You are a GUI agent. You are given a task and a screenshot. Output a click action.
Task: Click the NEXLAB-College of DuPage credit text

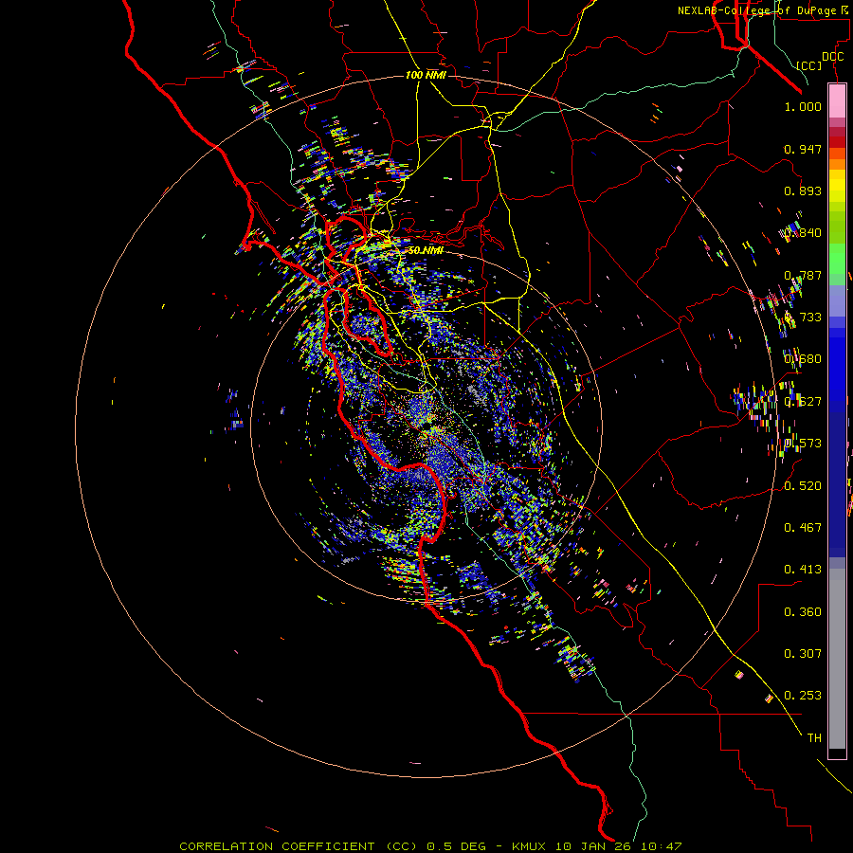[x=763, y=10]
